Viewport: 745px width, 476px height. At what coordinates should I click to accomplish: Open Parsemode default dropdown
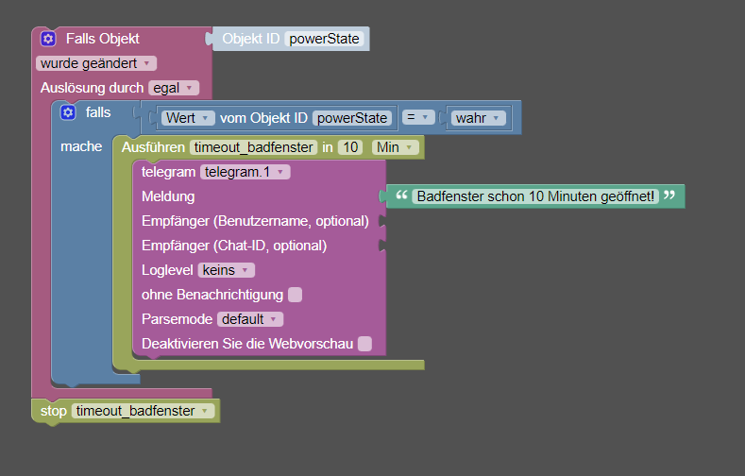click(x=250, y=319)
